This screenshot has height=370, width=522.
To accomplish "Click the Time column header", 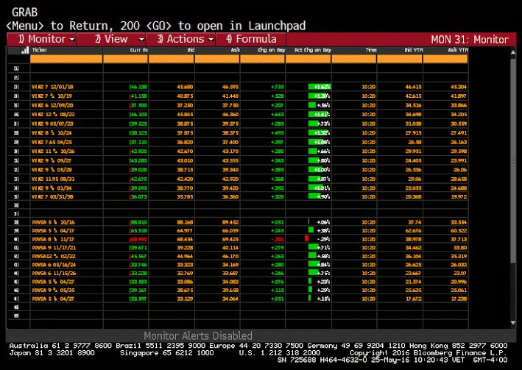I will click(x=371, y=50).
